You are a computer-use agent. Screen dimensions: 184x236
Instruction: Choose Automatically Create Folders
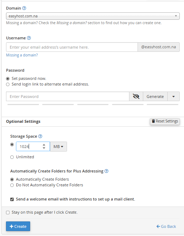12,180
